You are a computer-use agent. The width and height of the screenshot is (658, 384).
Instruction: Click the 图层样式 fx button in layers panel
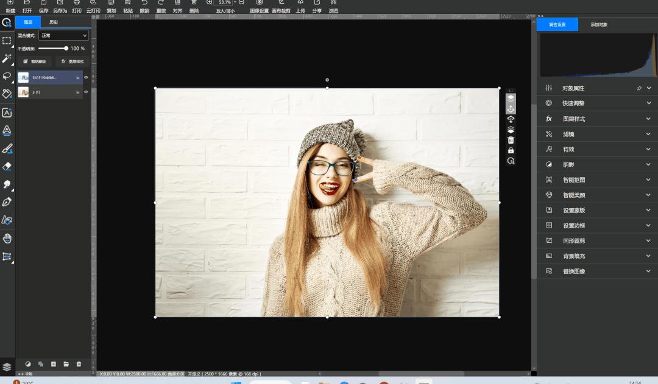73,61
